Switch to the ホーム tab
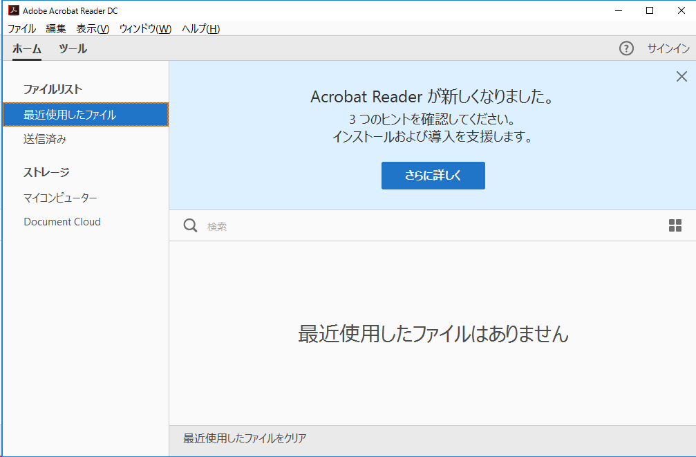696x457 pixels. coord(27,49)
